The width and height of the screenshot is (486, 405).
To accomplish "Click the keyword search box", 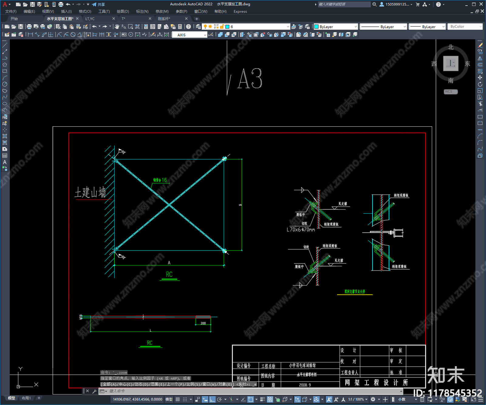I will point(344,4).
